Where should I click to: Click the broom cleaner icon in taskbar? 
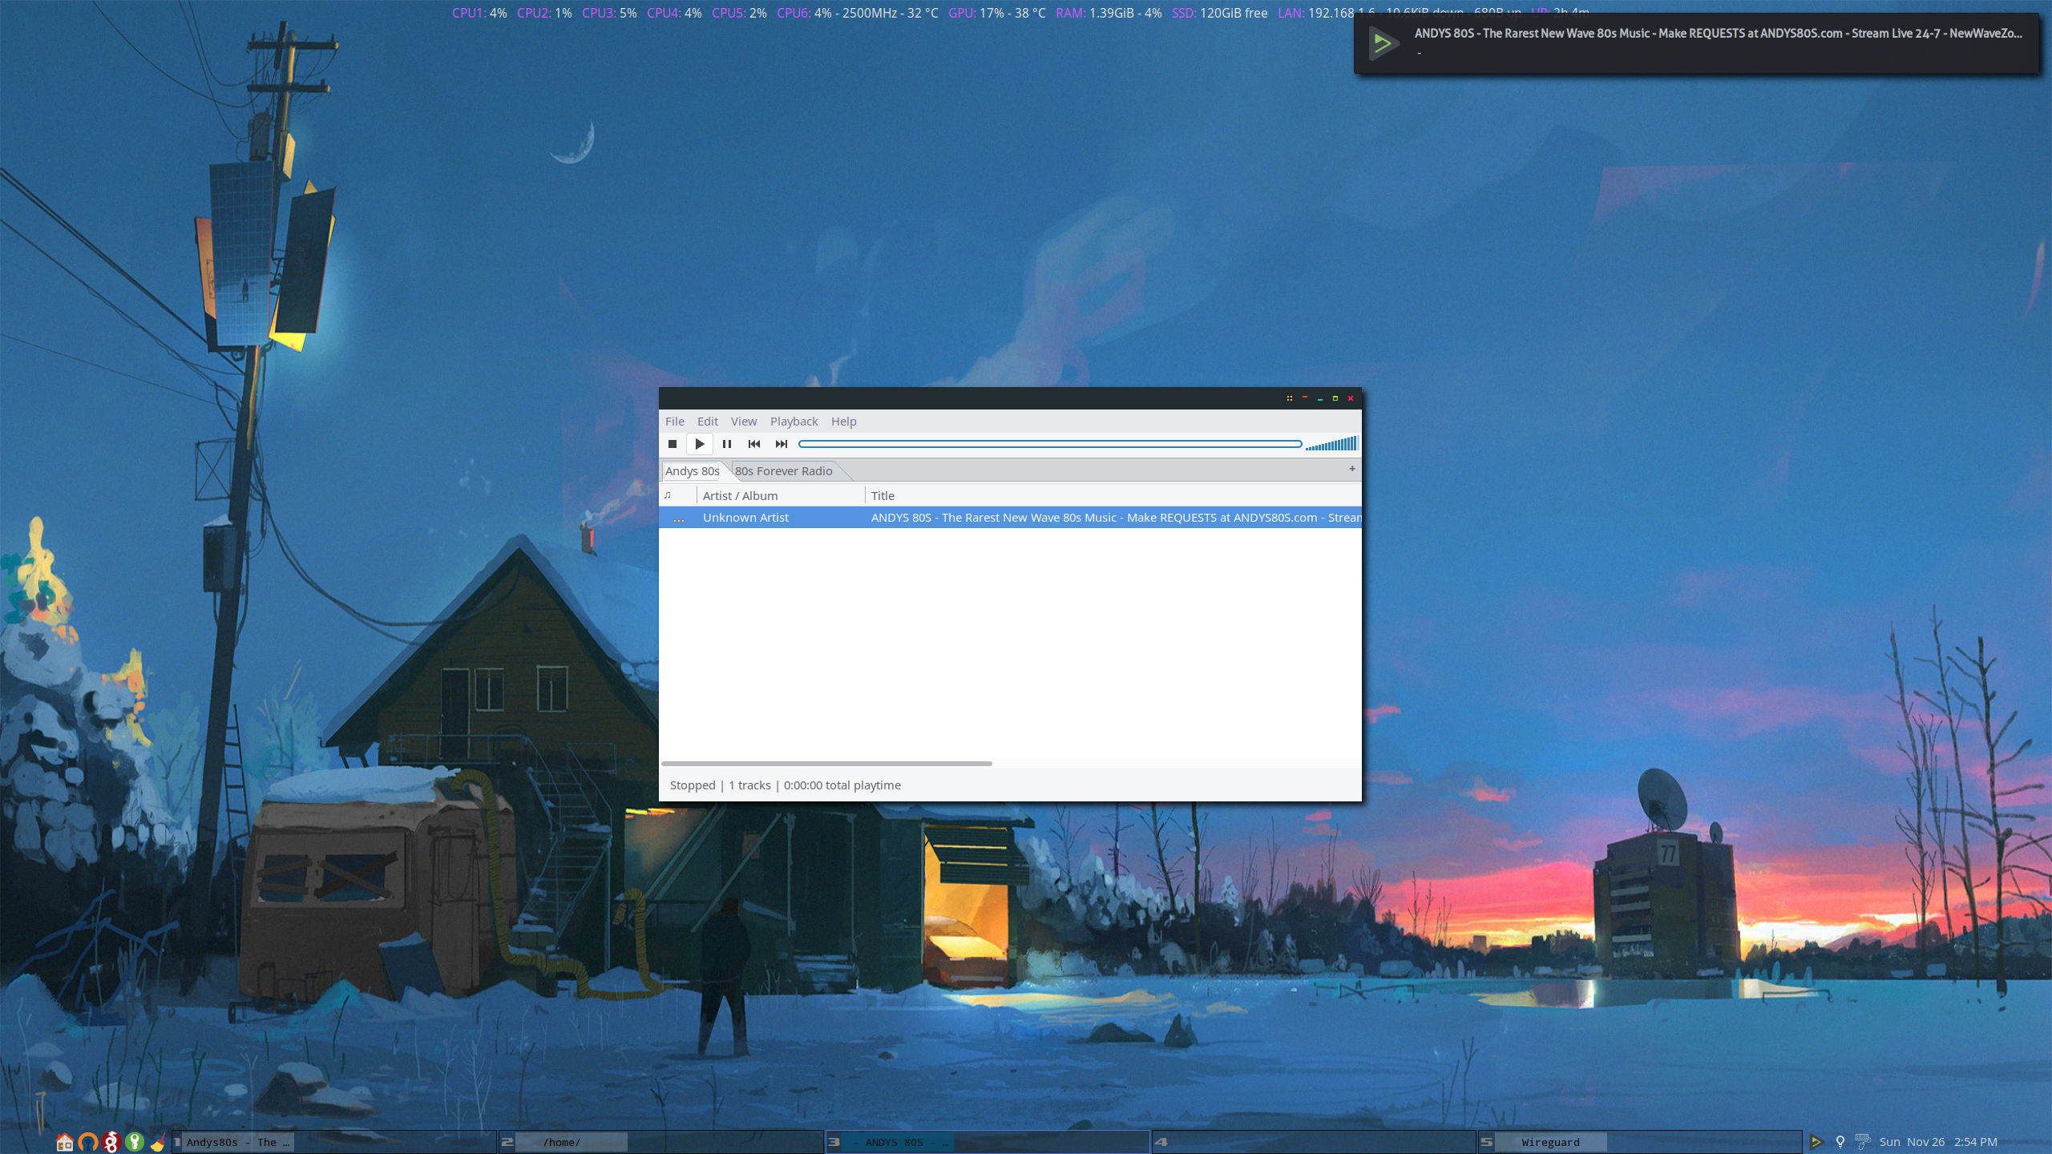pyautogui.click(x=158, y=1142)
